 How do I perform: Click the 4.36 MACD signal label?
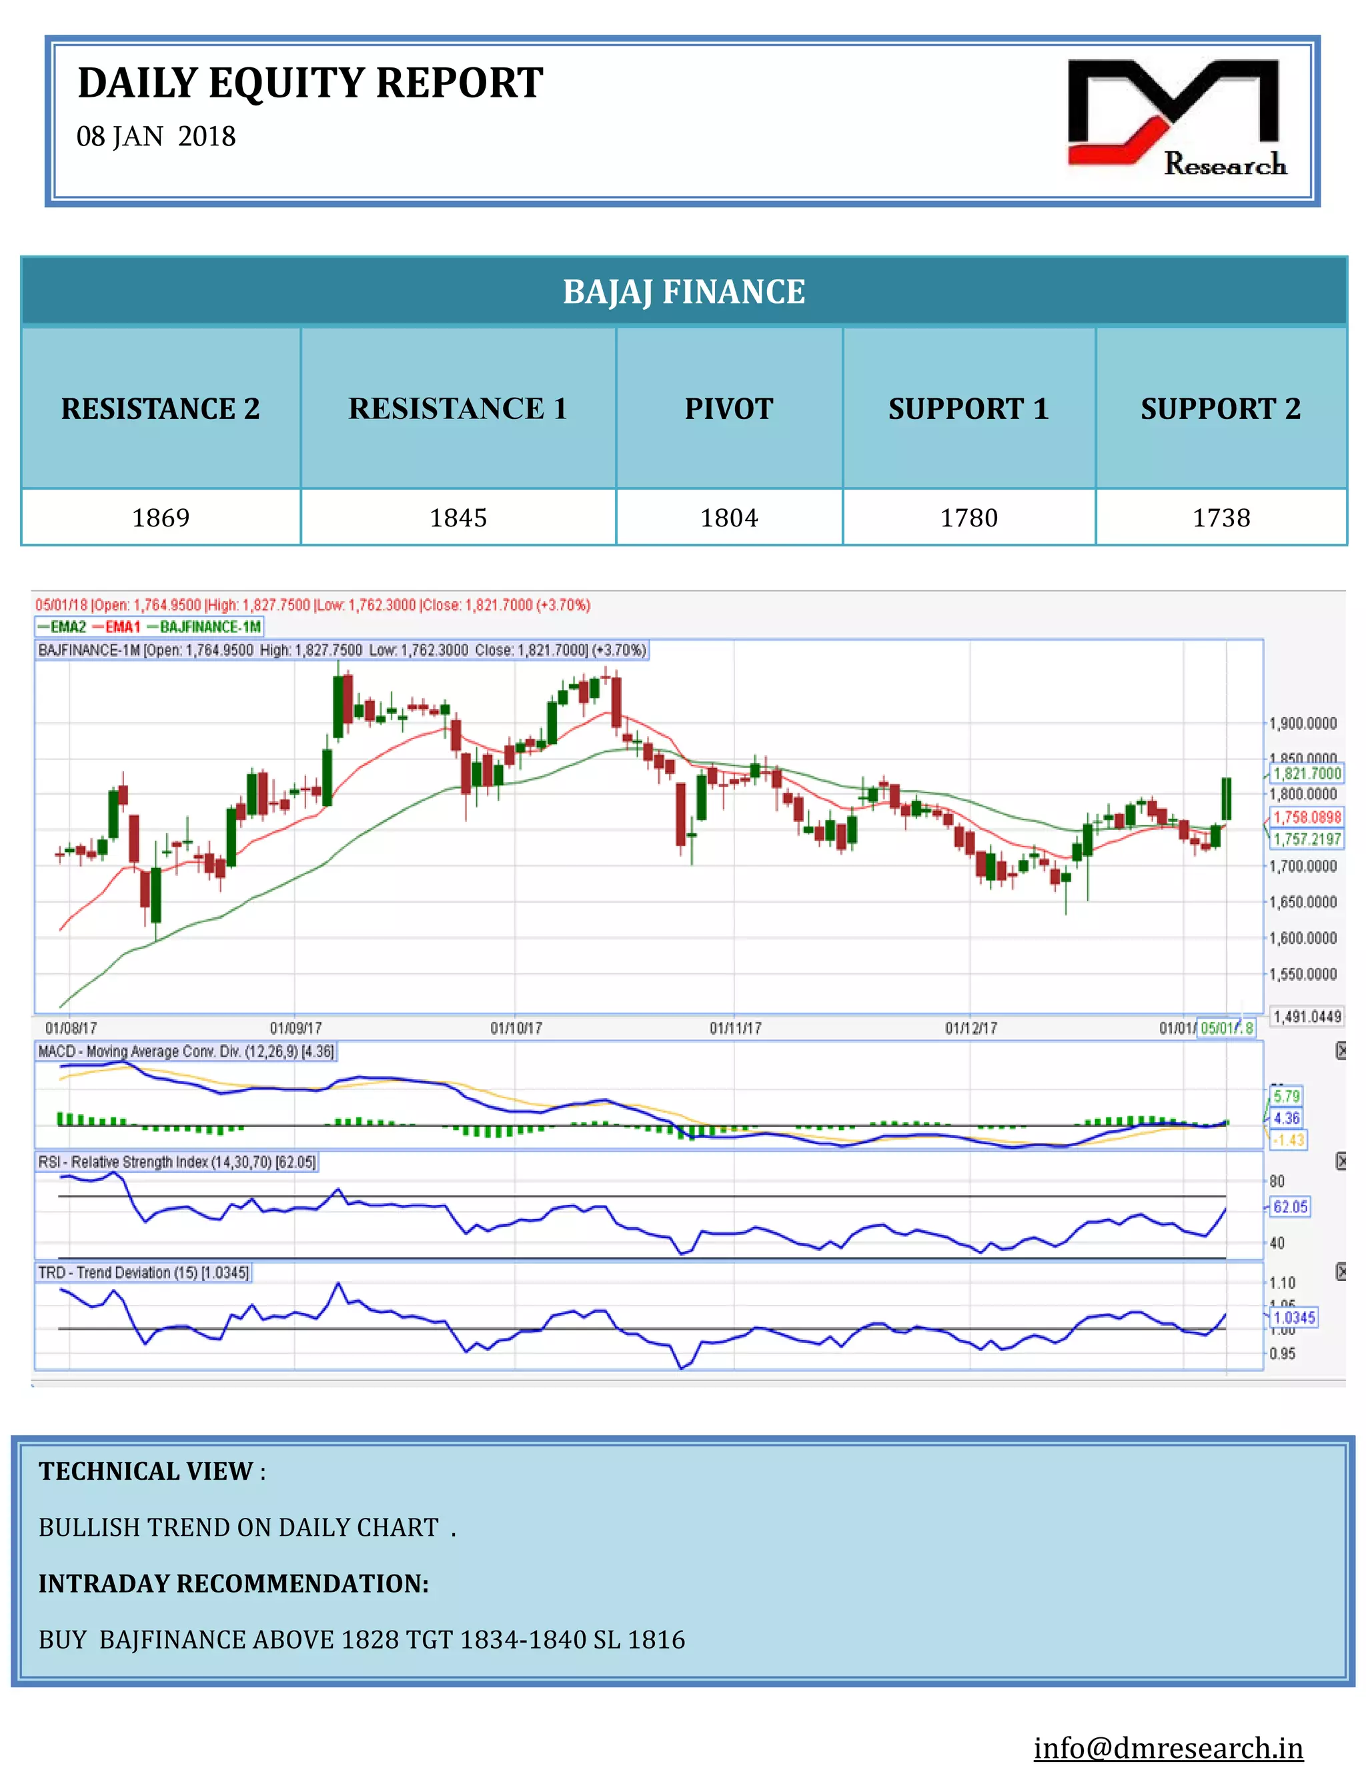1286,1118
